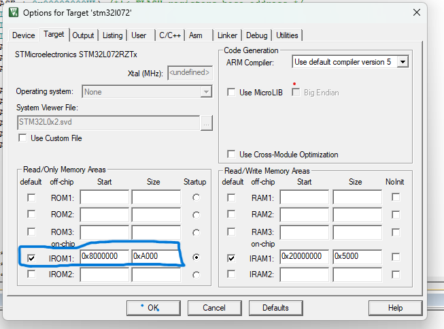Check the ROM2 default checkbox
The width and height of the screenshot is (444, 329).
click(31, 214)
